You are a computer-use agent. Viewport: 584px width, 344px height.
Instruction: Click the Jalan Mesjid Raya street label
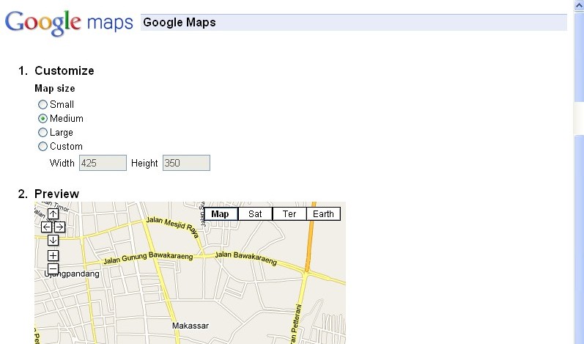pos(173,226)
